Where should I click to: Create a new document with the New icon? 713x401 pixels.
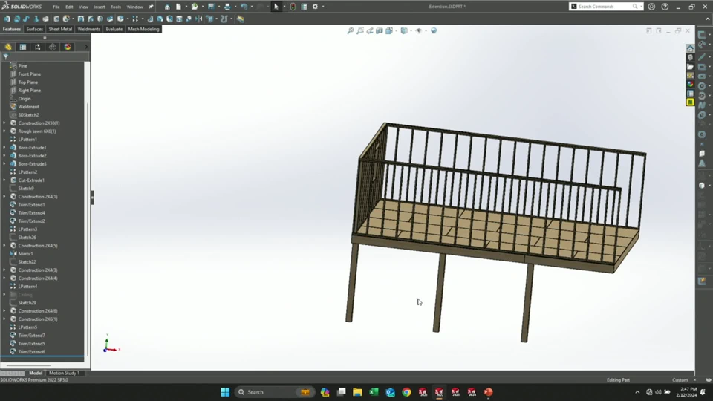pyautogui.click(x=179, y=7)
